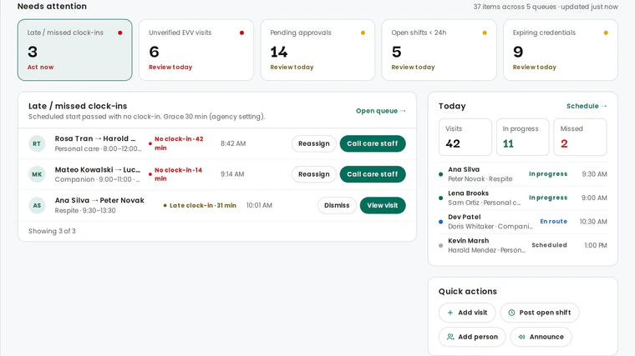Image resolution: width=635 pixels, height=356 pixels.
Task: Click the 9:14 AM timestamp
Action: pos(232,174)
